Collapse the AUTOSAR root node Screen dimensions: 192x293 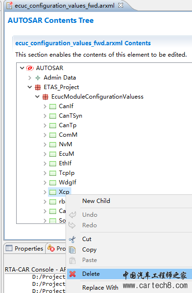tap(22, 68)
